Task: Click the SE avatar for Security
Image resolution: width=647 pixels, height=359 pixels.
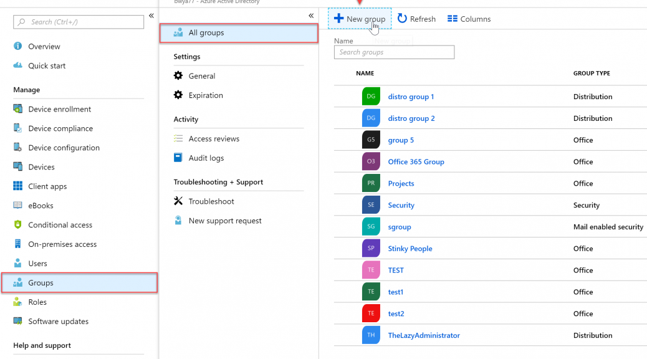Action: pos(371,205)
